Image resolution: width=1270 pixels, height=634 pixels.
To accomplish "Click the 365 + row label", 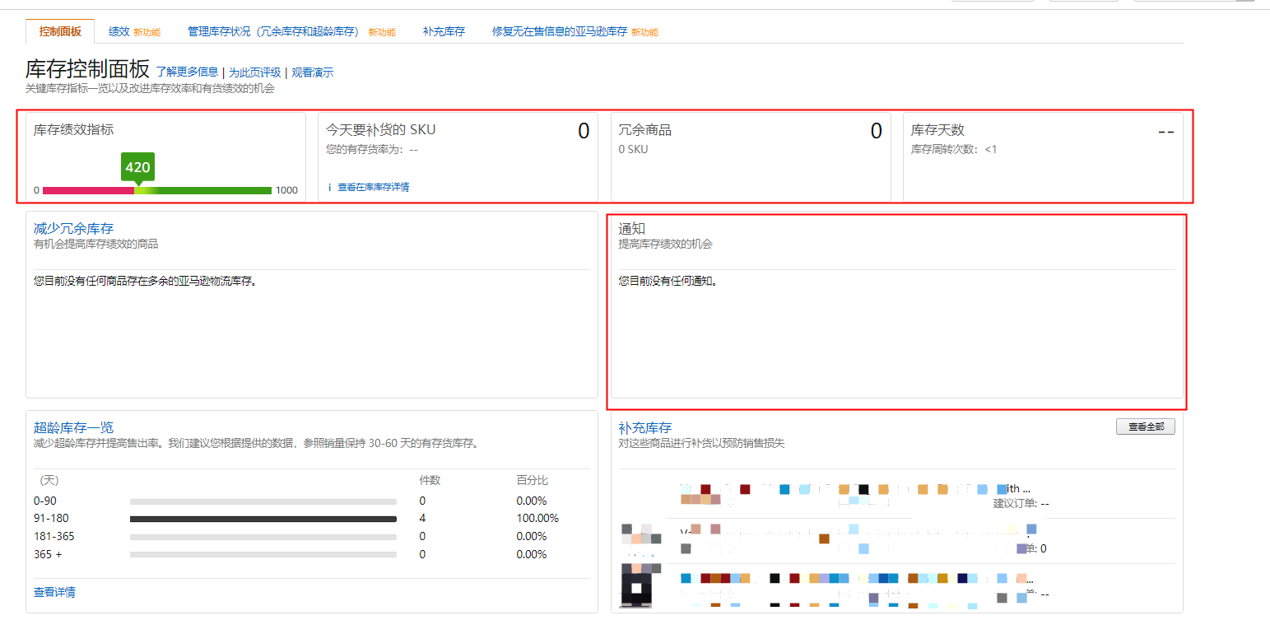I will [48, 554].
